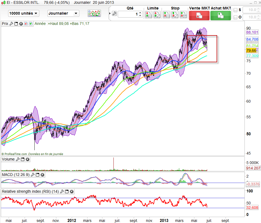
Task: Click green up-arrow icon in Prix panel
Action: pos(30,24)
